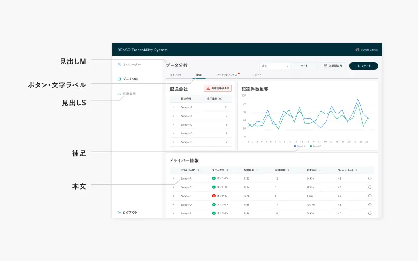The width and height of the screenshot is (418, 261).
Task: Click info icon for SampleC row
Action: (x=370, y=196)
